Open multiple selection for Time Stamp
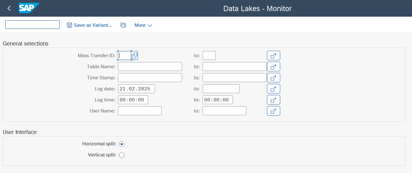Screen dimensions: 412x173 pyautogui.click(x=273, y=78)
